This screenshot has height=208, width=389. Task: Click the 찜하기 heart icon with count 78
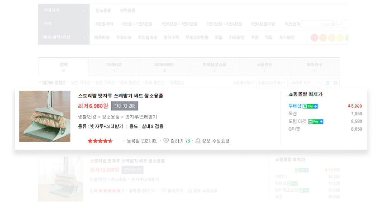(166, 141)
